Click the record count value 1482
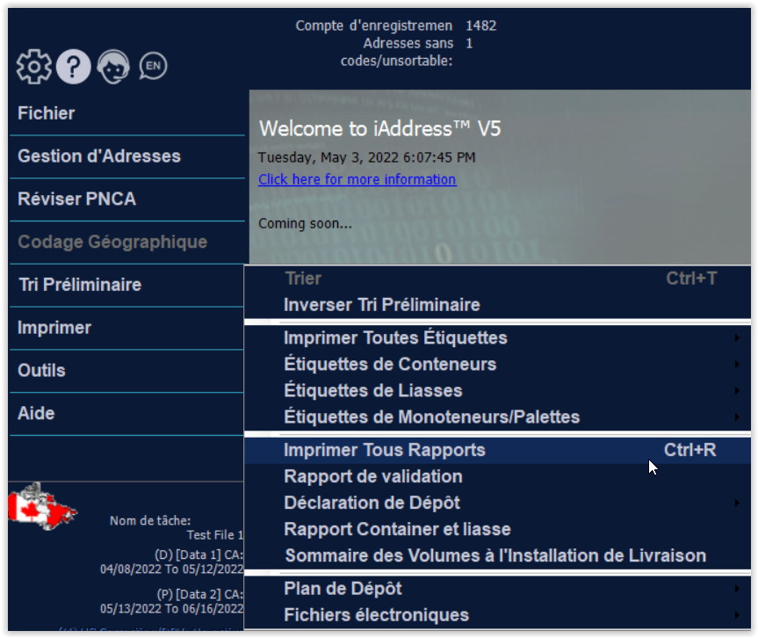Viewport: 758px width, 638px height. (x=481, y=25)
